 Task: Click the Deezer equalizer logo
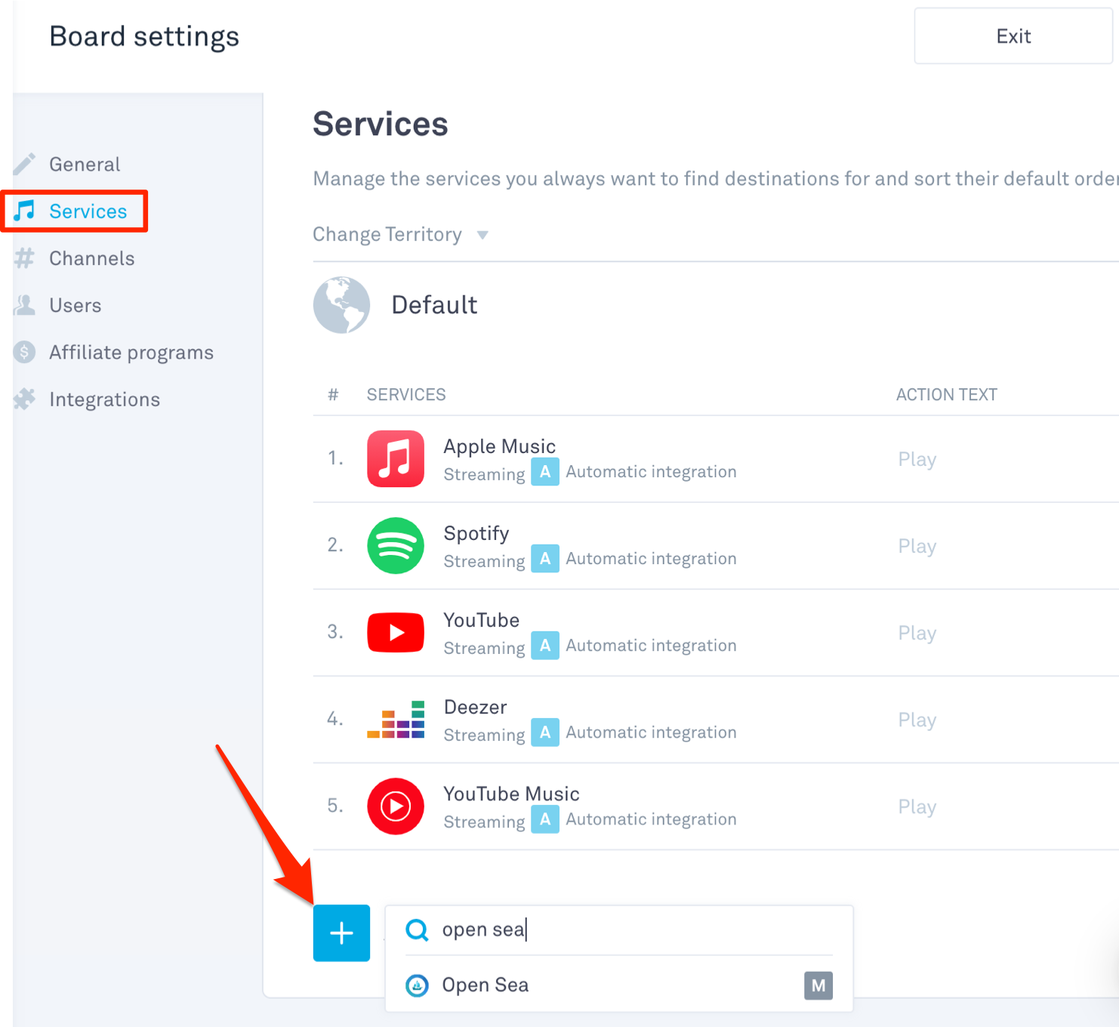tap(395, 719)
